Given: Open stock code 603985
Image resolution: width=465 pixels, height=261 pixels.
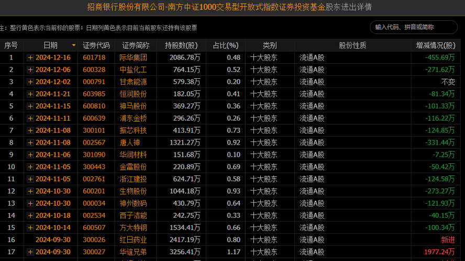Looking at the screenshot, I should [x=94, y=94].
